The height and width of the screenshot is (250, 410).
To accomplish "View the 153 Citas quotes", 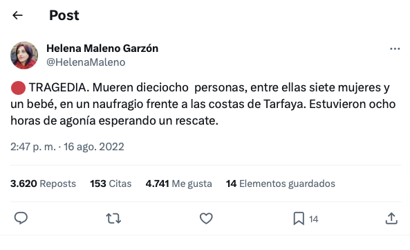I will (111, 184).
